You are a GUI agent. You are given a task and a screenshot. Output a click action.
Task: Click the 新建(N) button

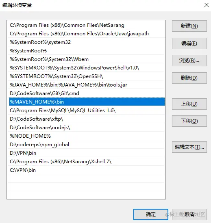coord(189,26)
